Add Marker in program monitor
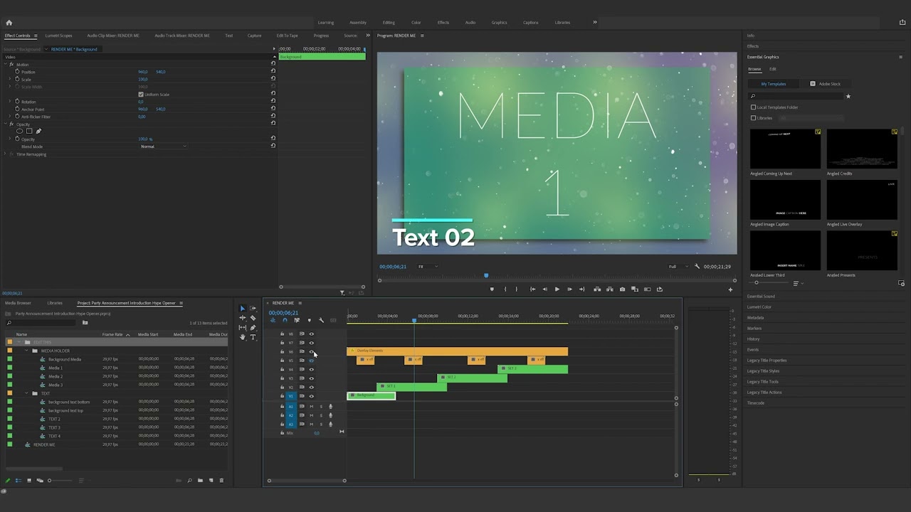This screenshot has width=911, height=512. click(492, 289)
